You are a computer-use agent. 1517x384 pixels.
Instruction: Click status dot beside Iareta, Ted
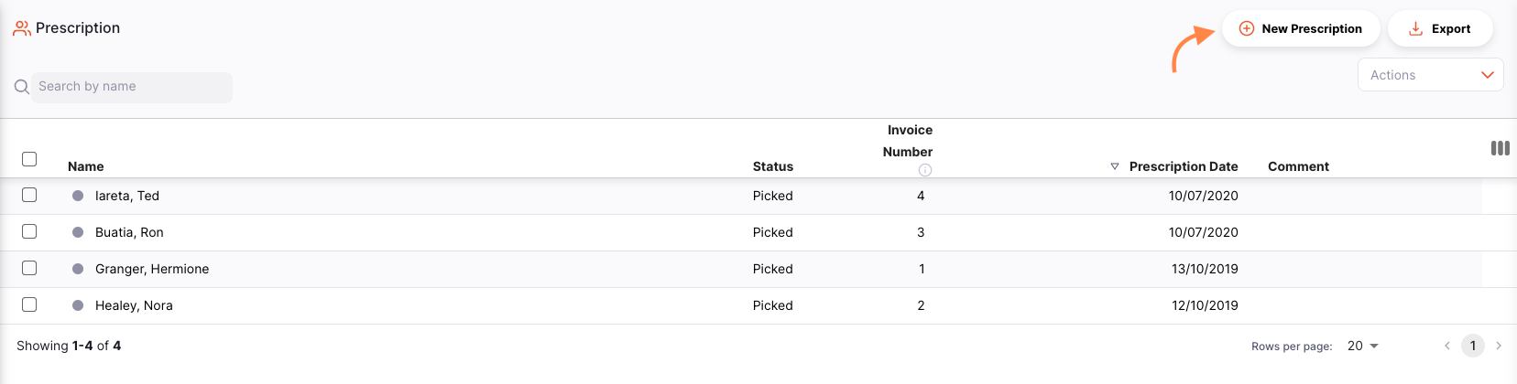click(x=78, y=196)
